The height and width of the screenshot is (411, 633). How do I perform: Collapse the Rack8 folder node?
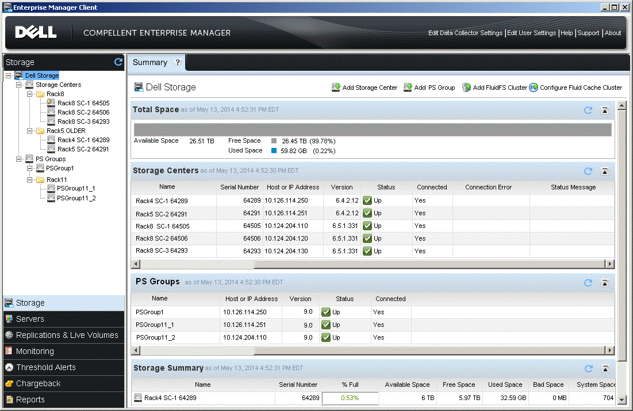point(29,94)
